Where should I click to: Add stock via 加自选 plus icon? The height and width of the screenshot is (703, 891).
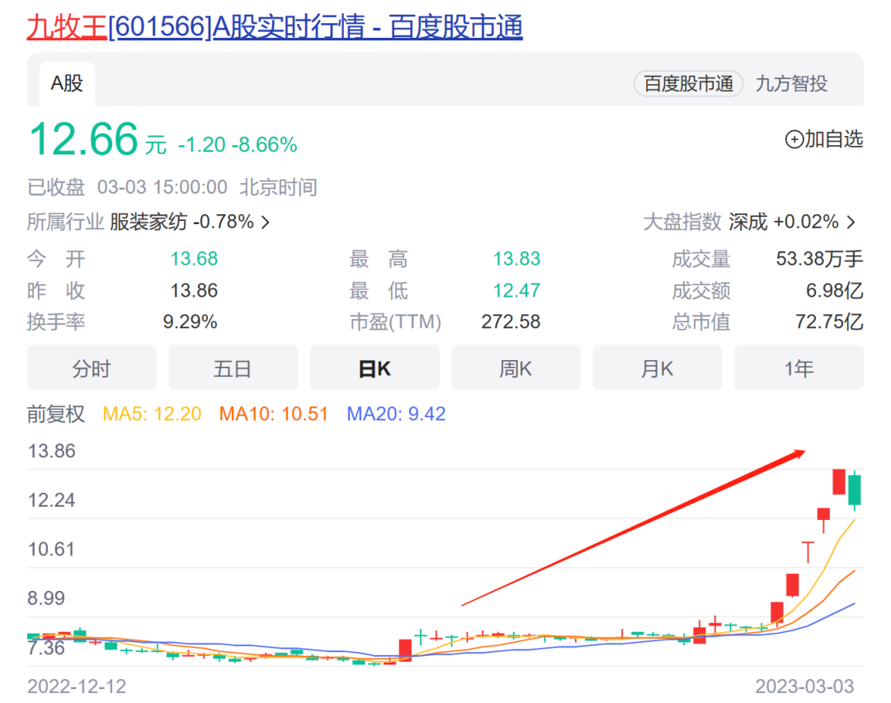coord(794,139)
